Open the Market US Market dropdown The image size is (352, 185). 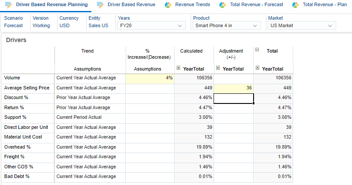click(302, 25)
